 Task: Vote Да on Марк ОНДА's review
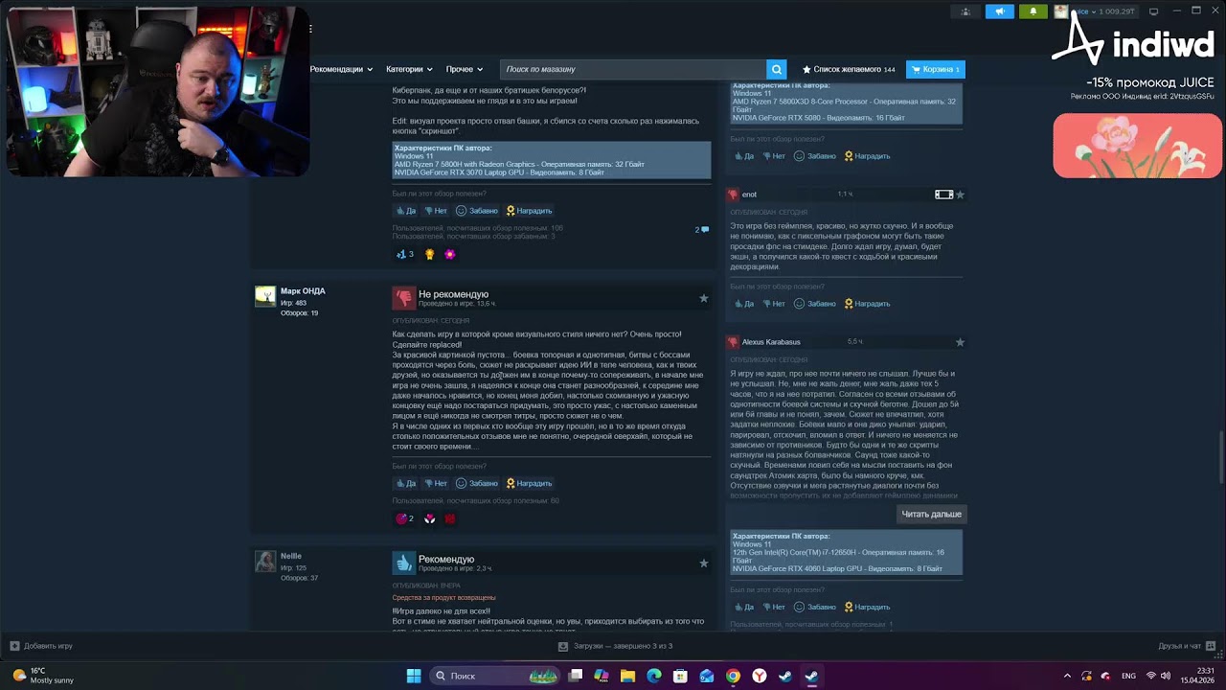pyautogui.click(x=406, y=483)
